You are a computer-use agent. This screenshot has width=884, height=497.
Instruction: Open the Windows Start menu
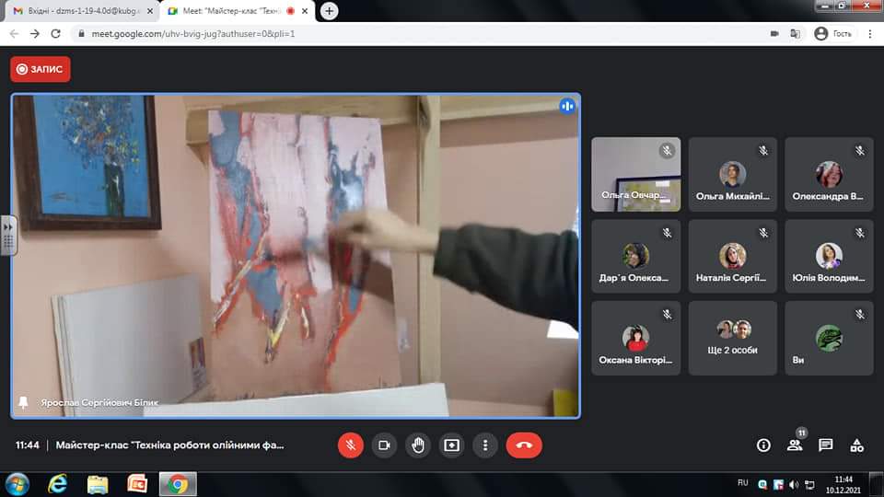point(17,484)
